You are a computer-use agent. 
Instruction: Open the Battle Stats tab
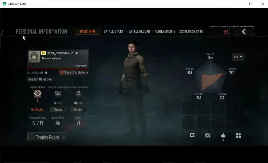pos(113,32)
